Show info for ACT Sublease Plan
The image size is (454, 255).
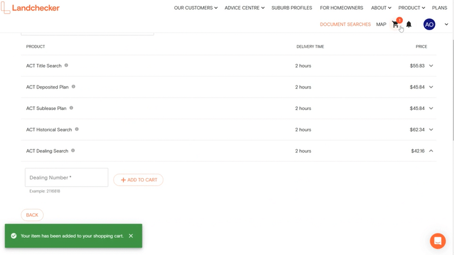point(71,108)
